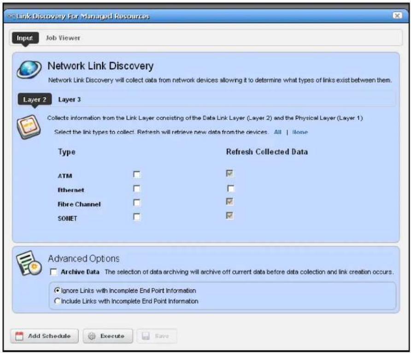Close the Link Discovery dialog
Image resolution: width=411 pixels, height=353 pixels.
coord(397,16)
